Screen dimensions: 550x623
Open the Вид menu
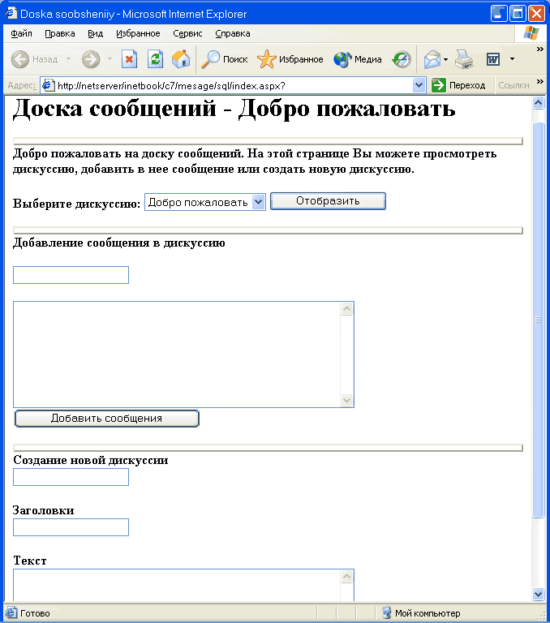(96, 33)
